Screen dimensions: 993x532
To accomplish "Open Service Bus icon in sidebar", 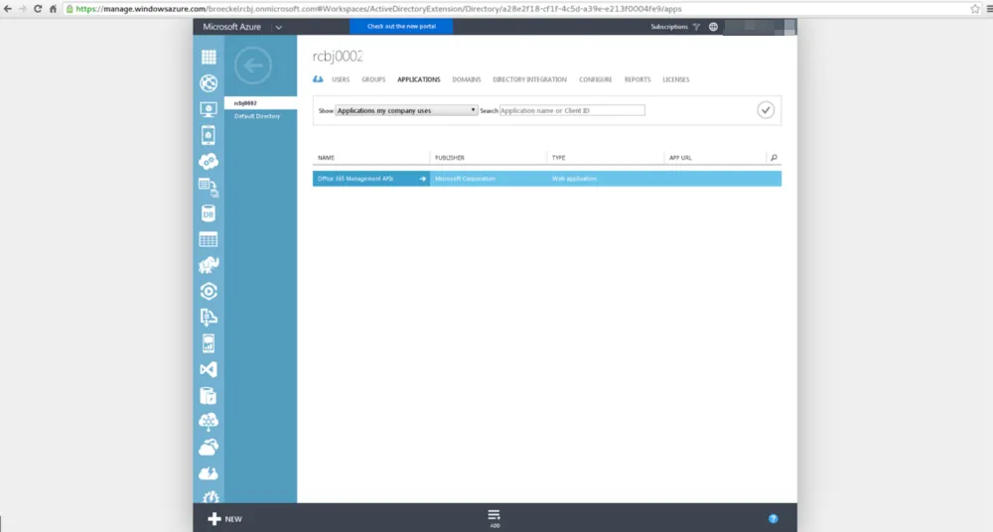I will click(x=209, y=318).
